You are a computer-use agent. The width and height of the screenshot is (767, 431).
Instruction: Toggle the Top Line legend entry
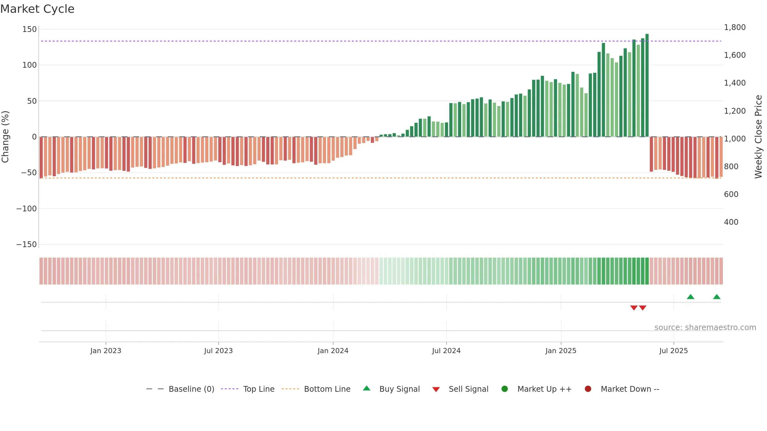tap(248, 389)
